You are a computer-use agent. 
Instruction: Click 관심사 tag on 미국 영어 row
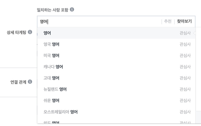185,55
